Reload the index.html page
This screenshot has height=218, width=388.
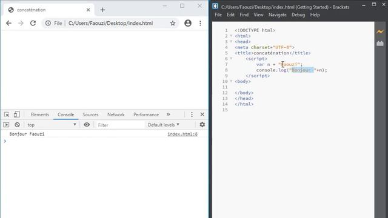click(33, 23)
